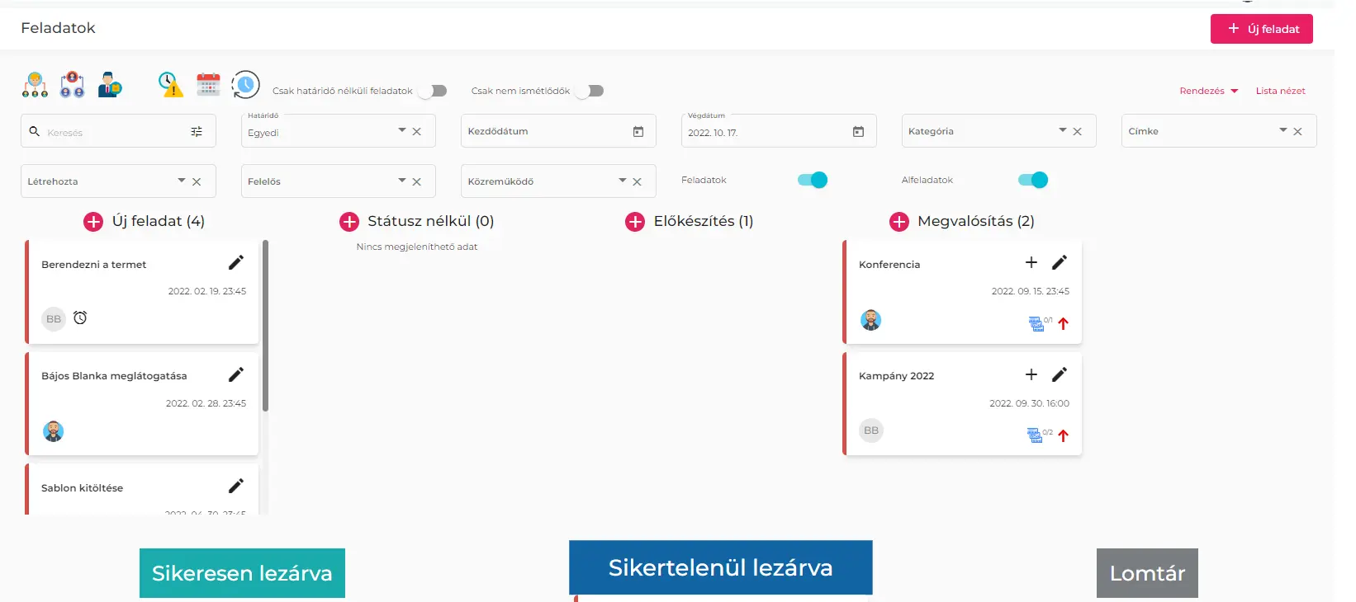The height and width of the screenshot is (602, 1356).
Task: Create a task with Új feladat button
Action: point(1262,29)
